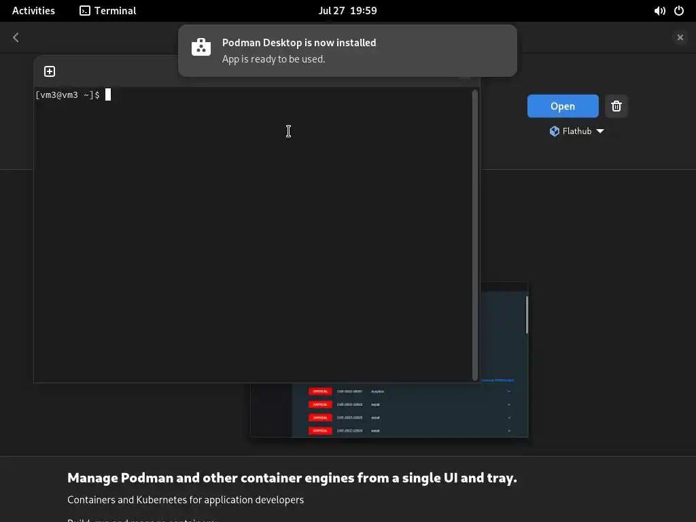This screenshot has height=522, width=696.
Task: Click the Flathub source icon
Action: (x=555, y=131)
